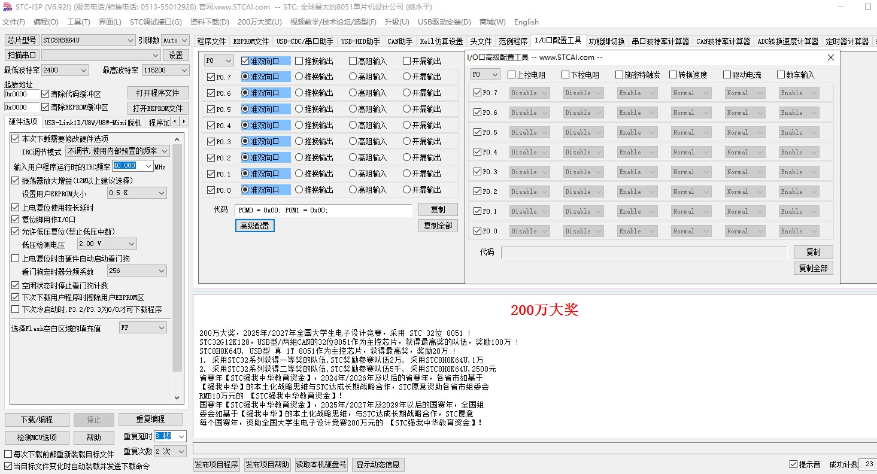Image resolution: width=877 pixels, height=474 pixels.
Task: Expand the 重复次数 2 次 dropdown
Action: click(181, 451)
